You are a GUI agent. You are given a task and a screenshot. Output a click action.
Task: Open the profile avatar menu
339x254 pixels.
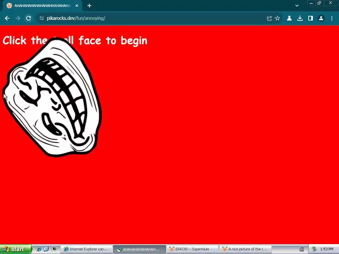coord(321,19)
